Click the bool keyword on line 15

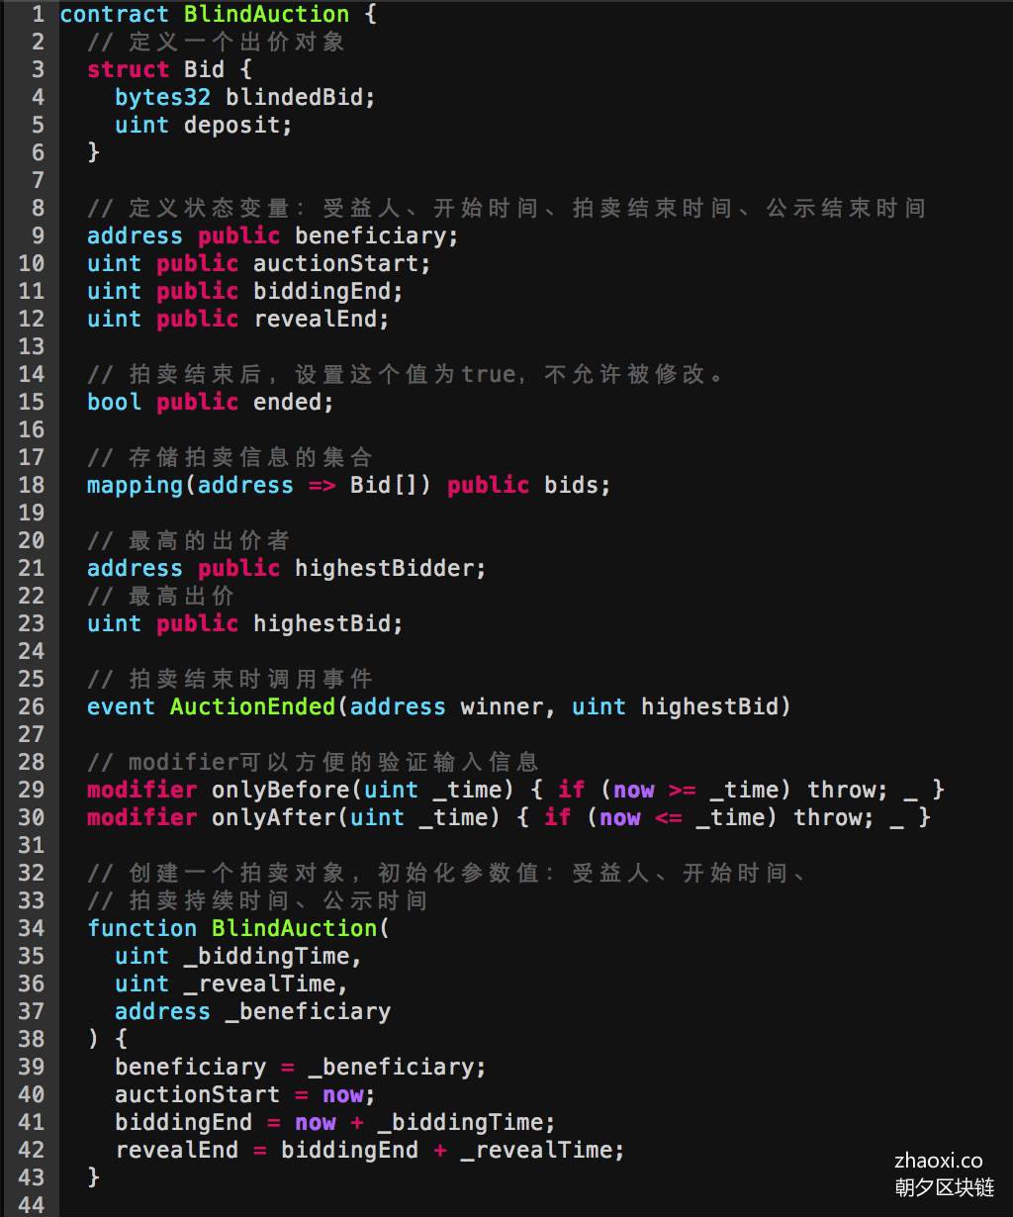pyautogui.click(x=115, y=402)
